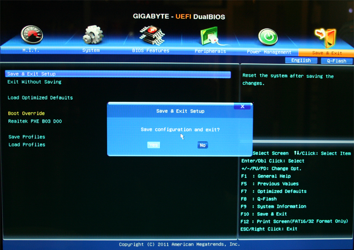The image size is (354, 250).
Task: Switch to the M.I.T. tab
Action: point(31,50)
